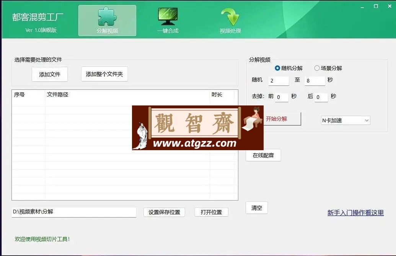
Task: Click the 序号 column header
Action: tap(28, 95)
